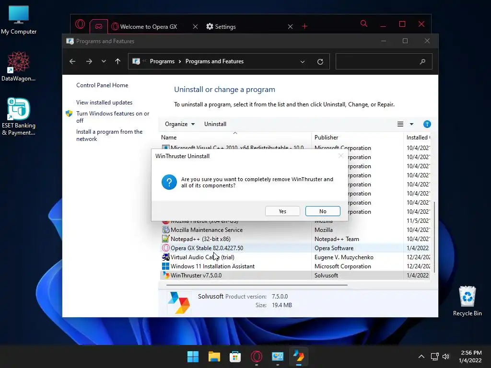Go forward in Programs and Features
Image resolution: width=491 pixels, height=368 pixels.
pyautogui.click(x=89, y=61)
